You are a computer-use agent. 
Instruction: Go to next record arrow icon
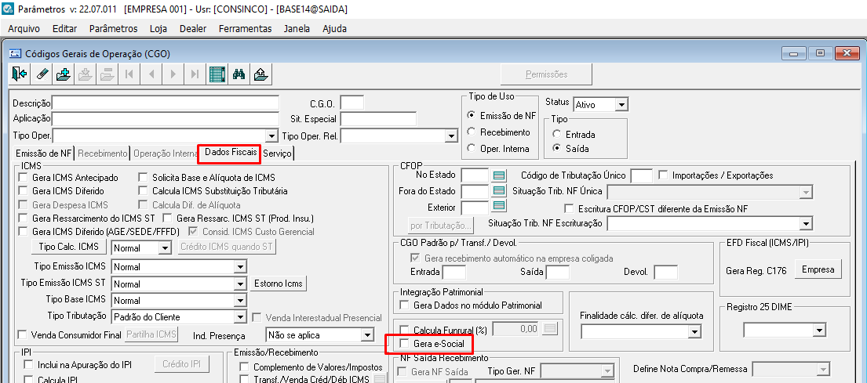click(173, 74)
